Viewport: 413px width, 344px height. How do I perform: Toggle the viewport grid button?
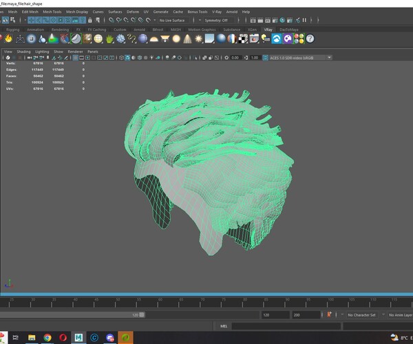tap(75, 58)
